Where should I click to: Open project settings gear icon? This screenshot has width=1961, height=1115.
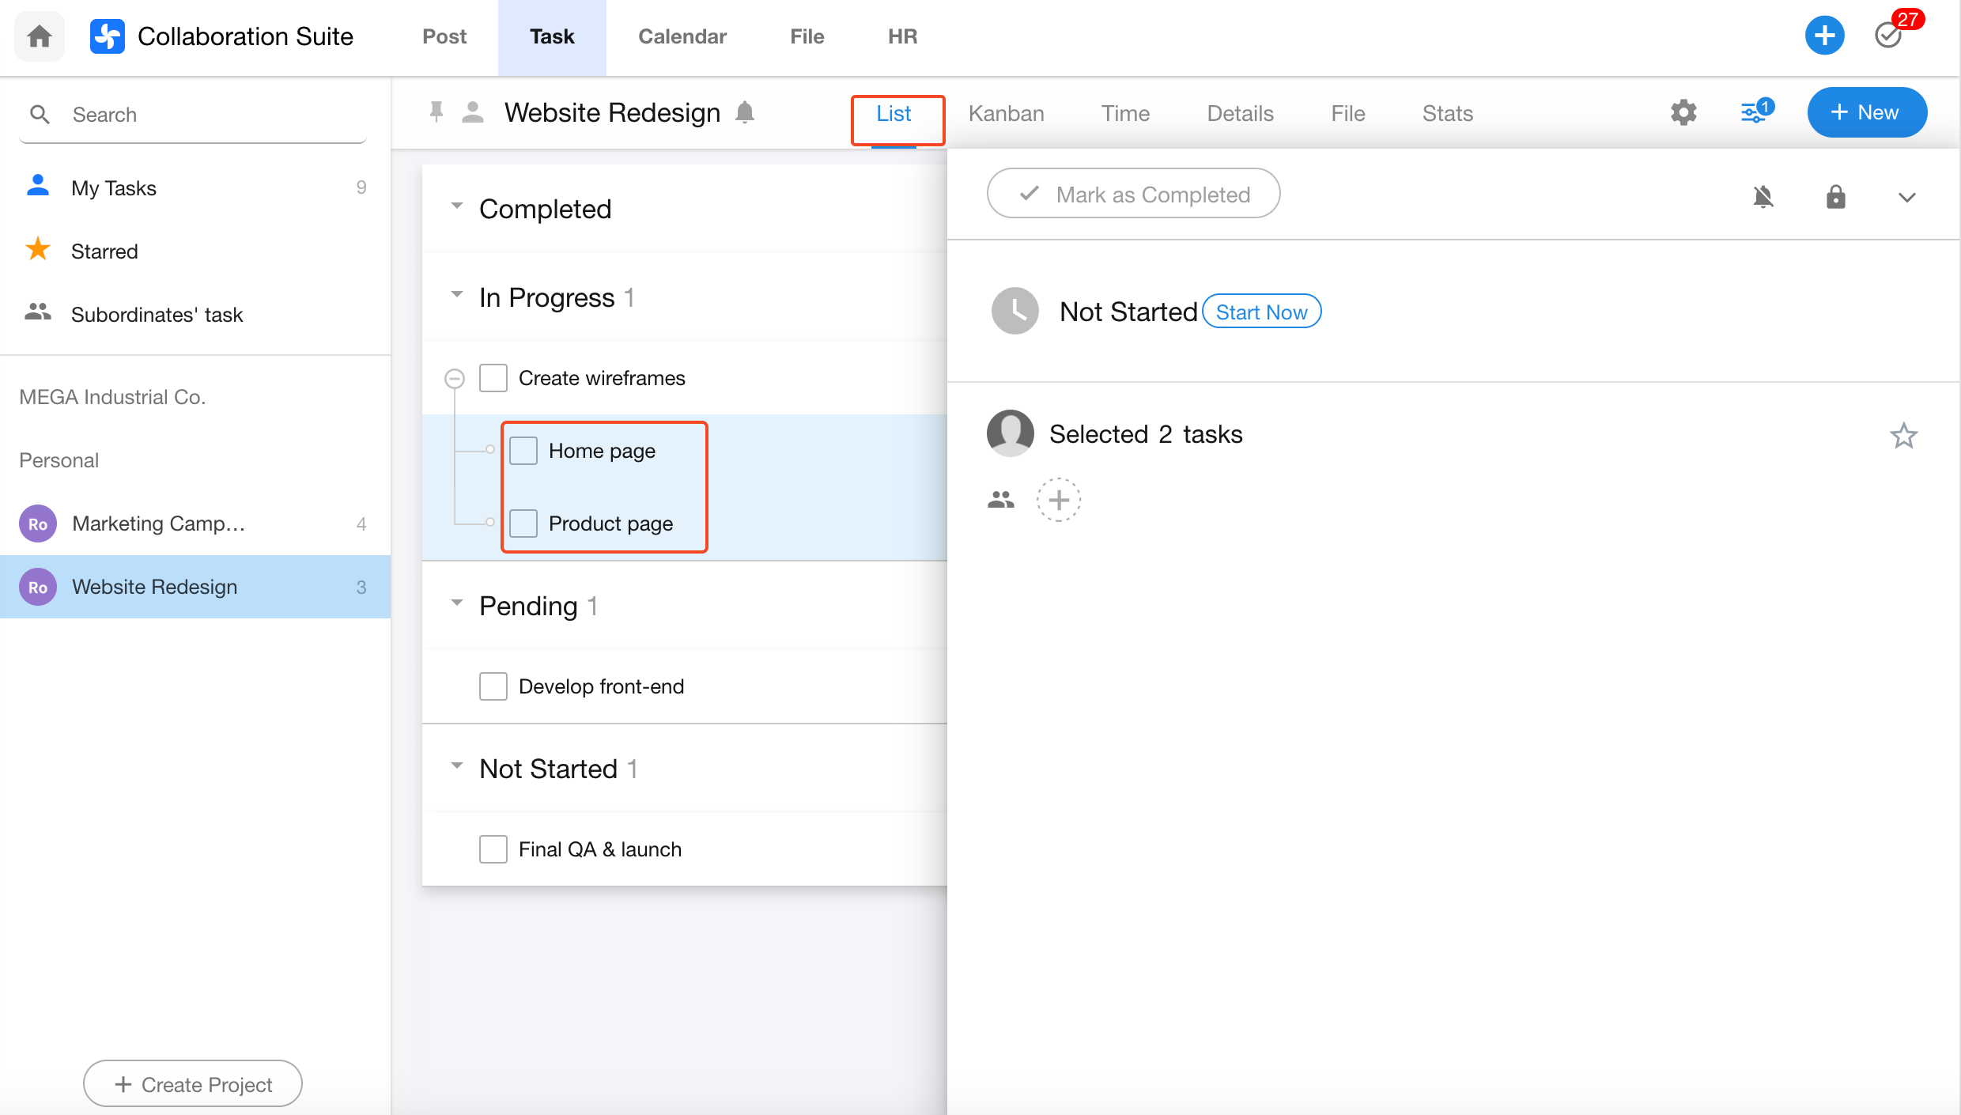1683,113
